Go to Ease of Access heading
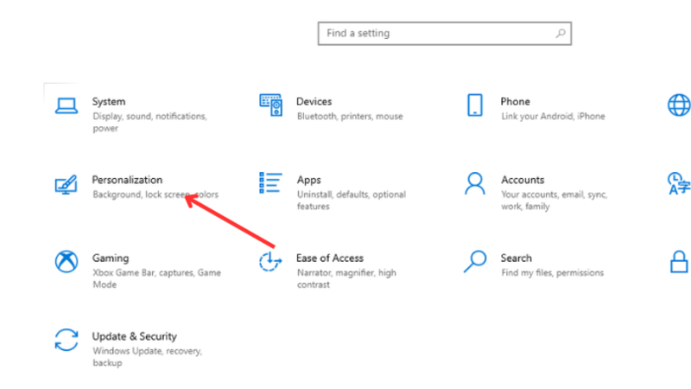691x389 pixels. click(330, 258)
